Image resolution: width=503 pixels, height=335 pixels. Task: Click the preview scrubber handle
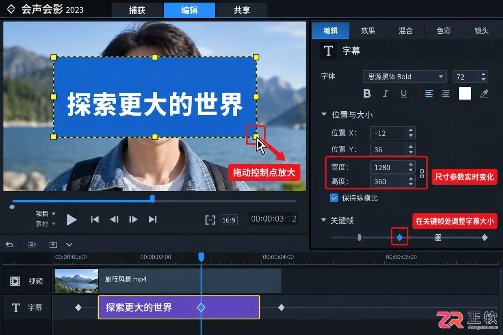tap(152, 199)
